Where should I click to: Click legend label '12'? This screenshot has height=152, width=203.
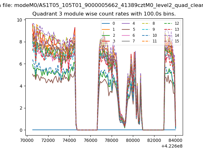[x=177, y=23]
